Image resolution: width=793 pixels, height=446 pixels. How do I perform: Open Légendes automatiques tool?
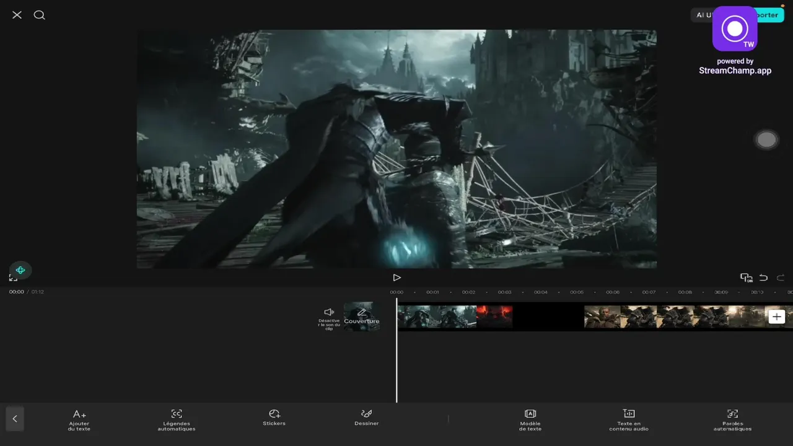pyautogui.click(x=177, y=419)
